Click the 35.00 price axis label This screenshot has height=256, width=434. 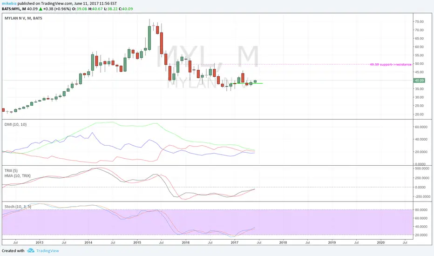click(419, 89)
